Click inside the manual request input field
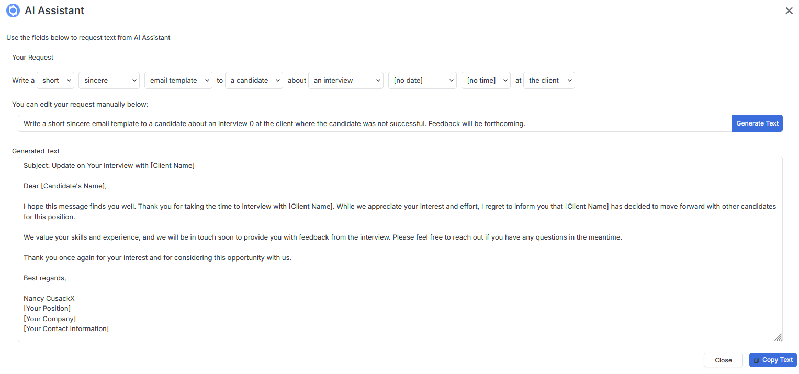The width and height of the screenshot is (799, 374). click(375, 123)
